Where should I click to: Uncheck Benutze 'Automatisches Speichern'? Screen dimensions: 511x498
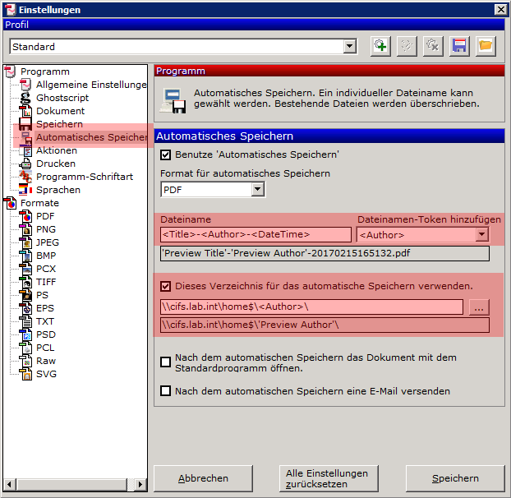point(166,154)
